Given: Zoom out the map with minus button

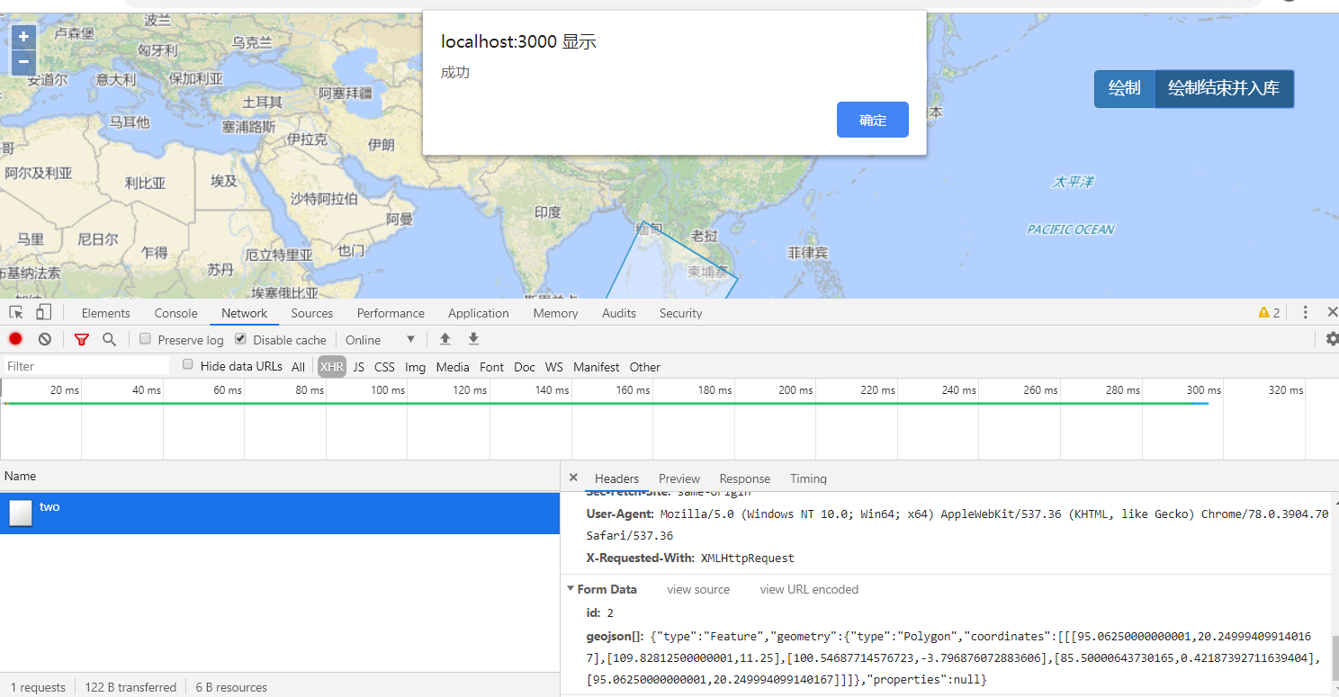Looking at the screenshot, I should coord(23,62).
